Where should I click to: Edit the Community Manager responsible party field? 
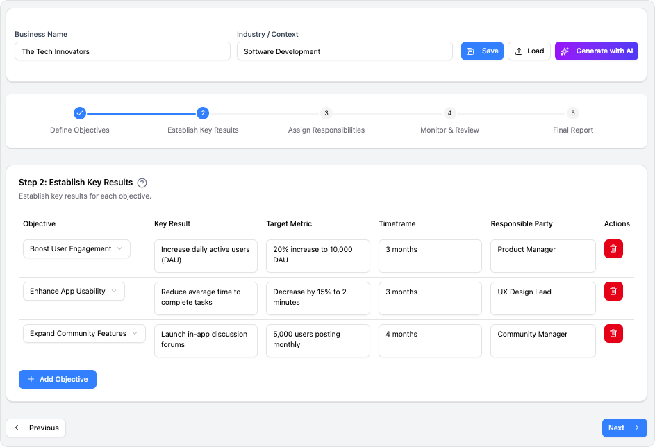(x=542, y=341)
